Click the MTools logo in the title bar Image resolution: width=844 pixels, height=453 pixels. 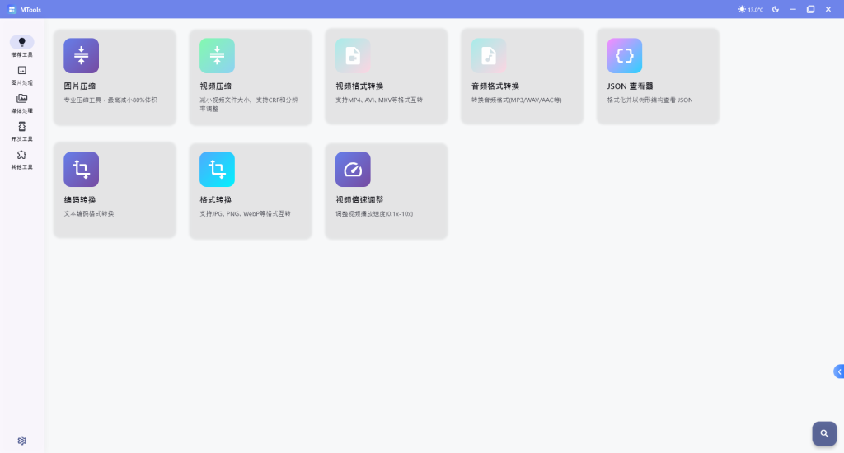click(12, 10)
